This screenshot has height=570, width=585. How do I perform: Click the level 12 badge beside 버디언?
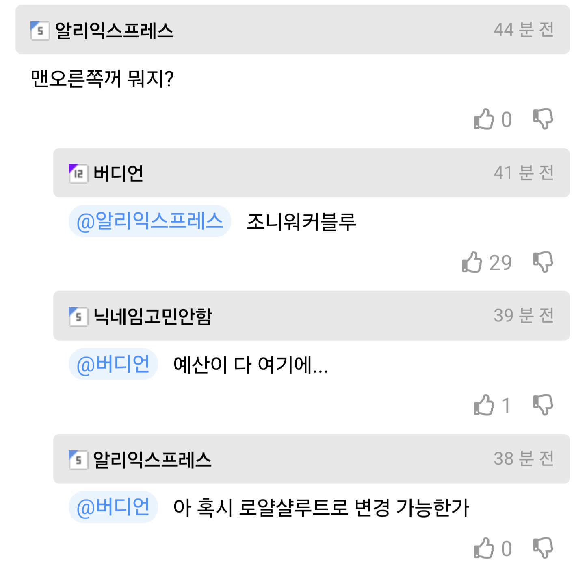pos(78,174)
